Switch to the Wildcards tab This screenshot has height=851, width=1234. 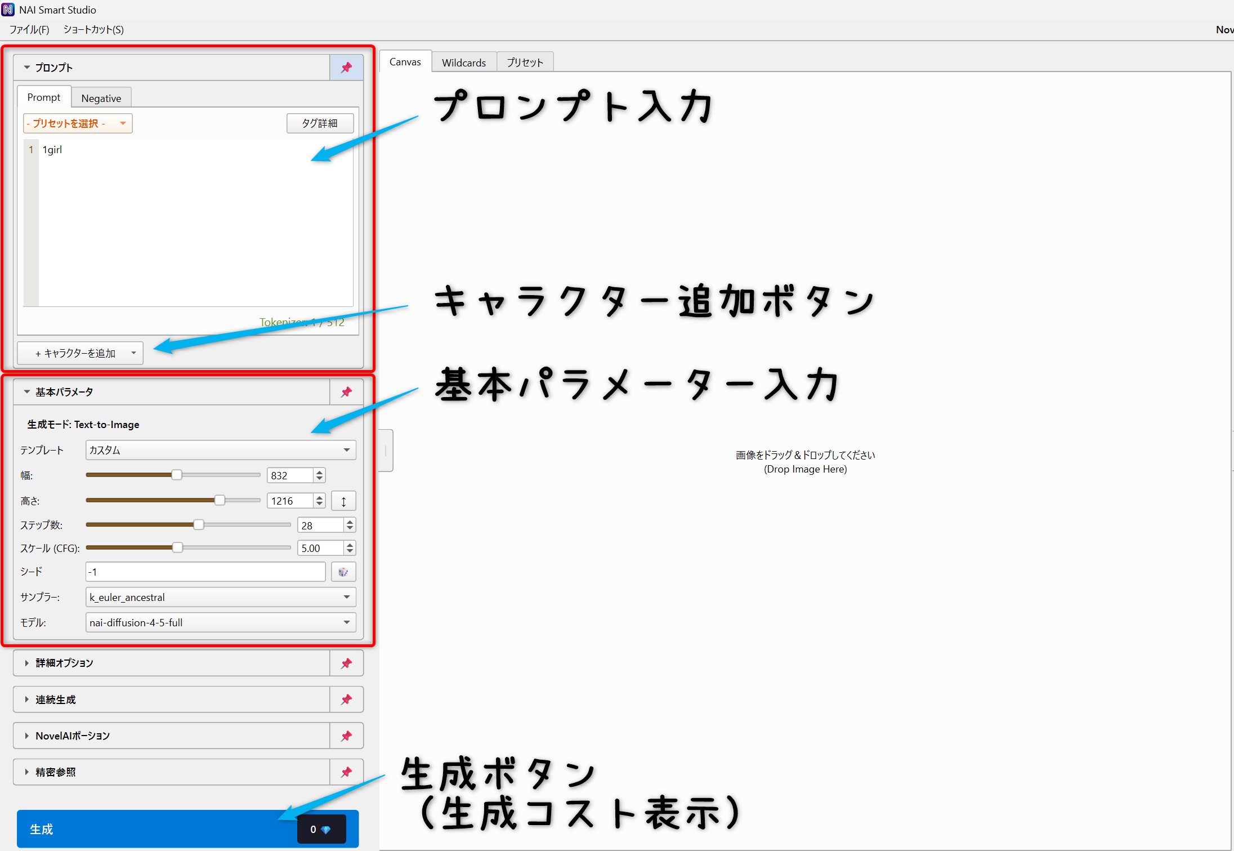pos(463,62)
